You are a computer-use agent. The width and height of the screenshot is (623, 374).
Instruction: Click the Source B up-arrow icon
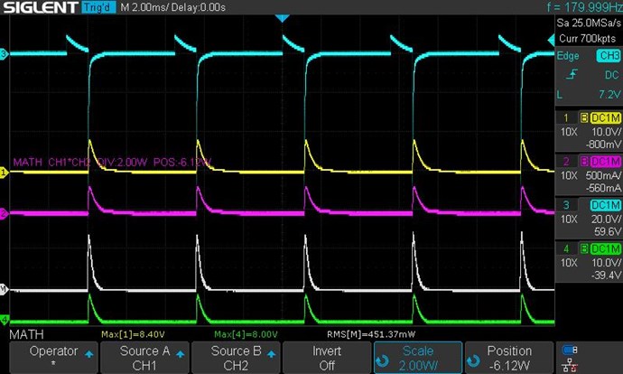click(x=272, y=354)
